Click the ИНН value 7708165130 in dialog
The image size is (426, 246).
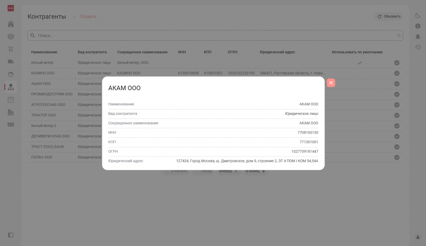click(x=308, y=133)
